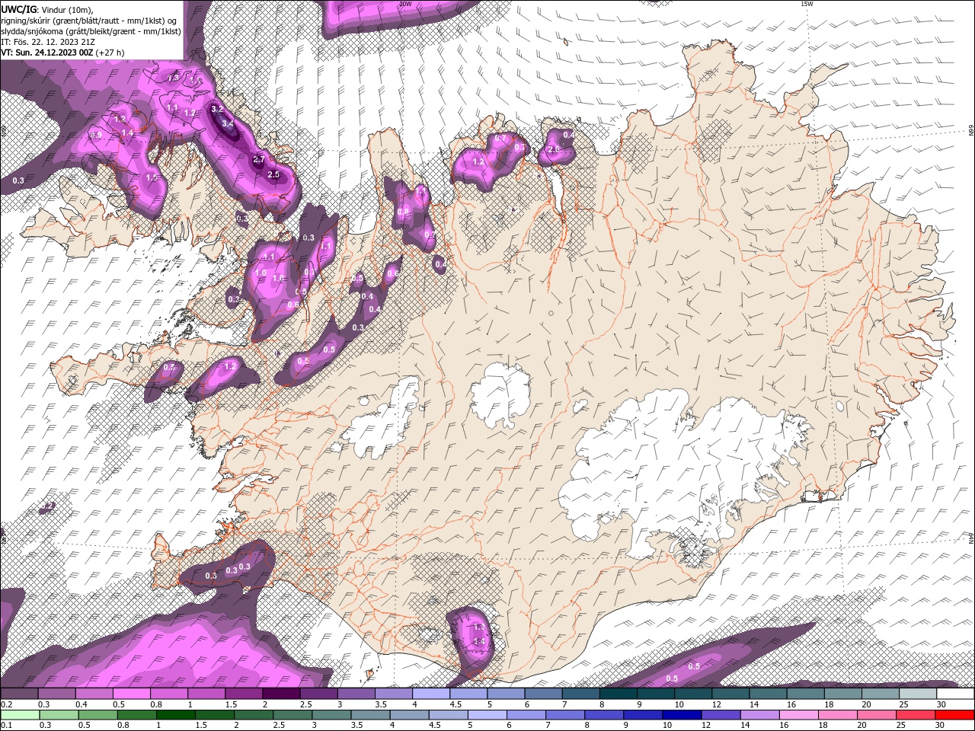Click the UWC/IG title text

(18, 8)
